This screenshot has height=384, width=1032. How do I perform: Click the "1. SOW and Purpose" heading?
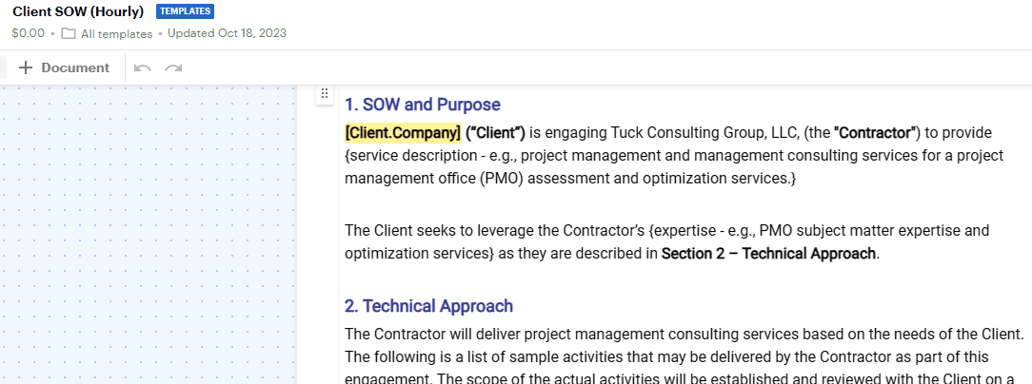click(423, 105)
